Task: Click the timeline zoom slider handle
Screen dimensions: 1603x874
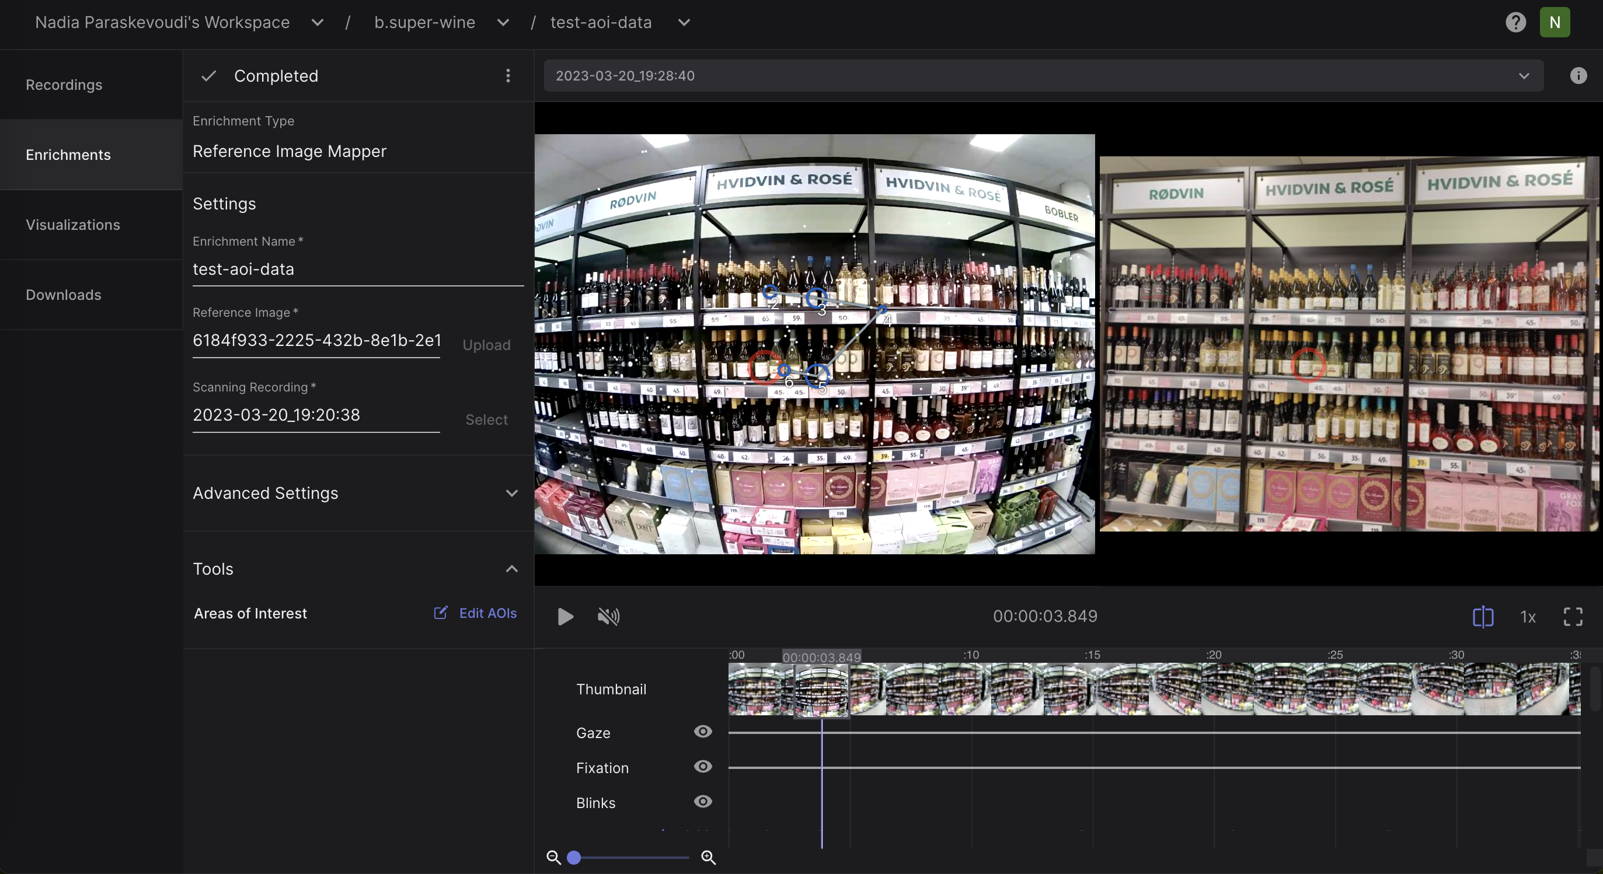Action: (574, 857)
